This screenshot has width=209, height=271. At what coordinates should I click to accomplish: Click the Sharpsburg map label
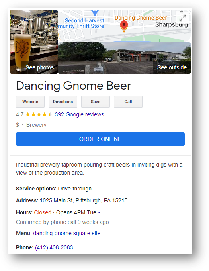coord(171,25)
